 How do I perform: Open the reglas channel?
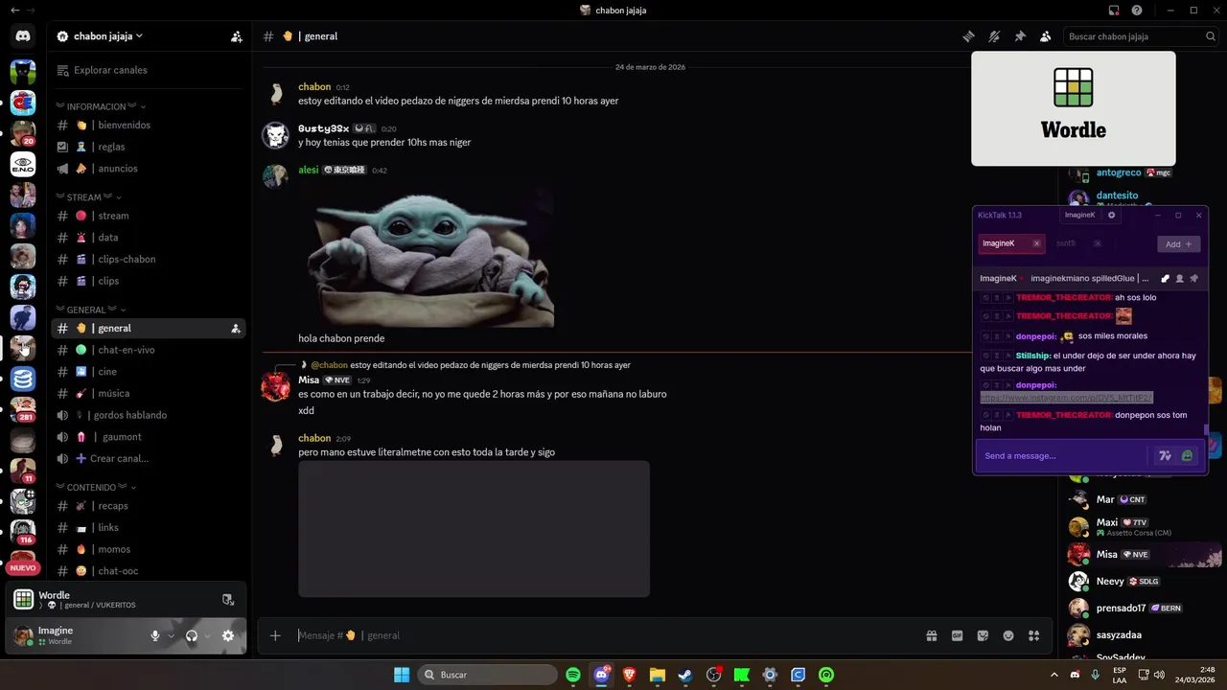pos(148,147)
